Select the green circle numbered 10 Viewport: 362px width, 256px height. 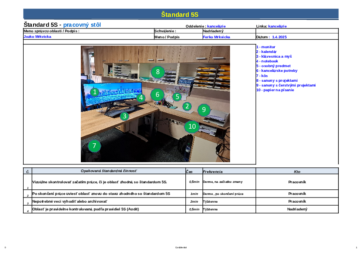pos(192,126)
